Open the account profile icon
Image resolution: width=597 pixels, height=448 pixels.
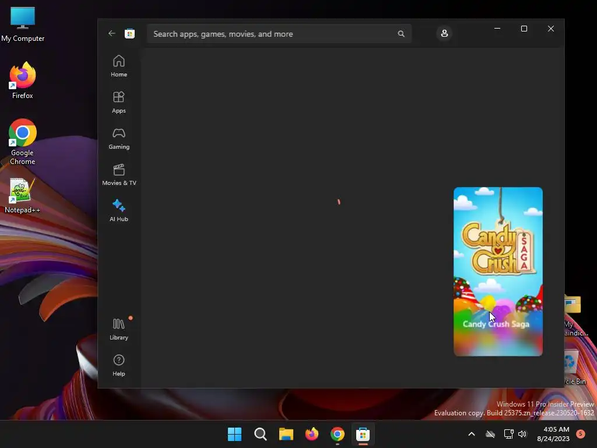coord(444,33)
